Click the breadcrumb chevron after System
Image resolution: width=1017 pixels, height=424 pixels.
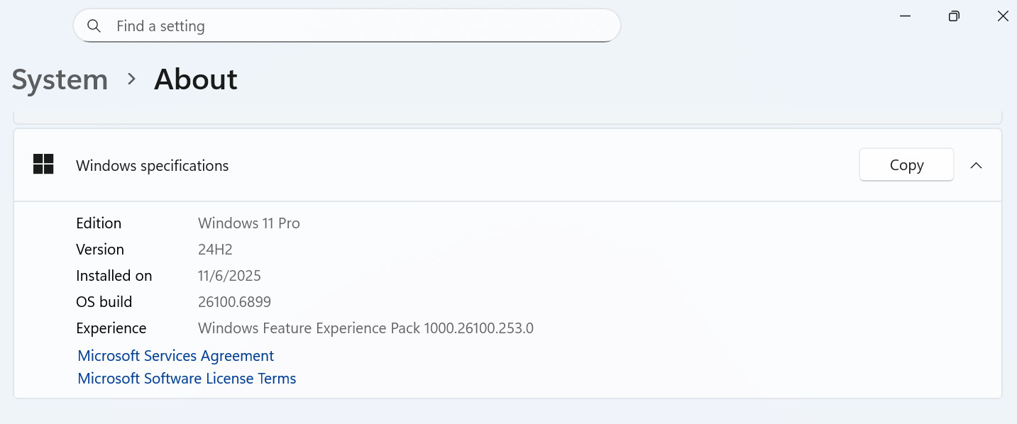[131, 79]
